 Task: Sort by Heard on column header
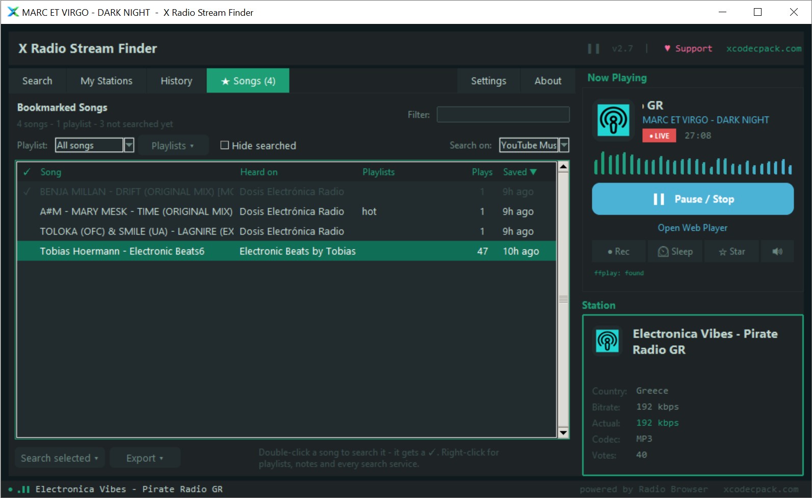coord(259,172)
